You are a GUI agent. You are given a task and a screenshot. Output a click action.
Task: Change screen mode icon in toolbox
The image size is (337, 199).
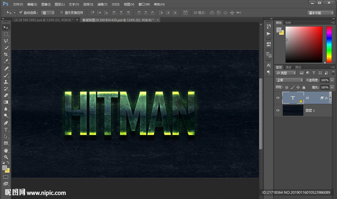coord(6,184)
